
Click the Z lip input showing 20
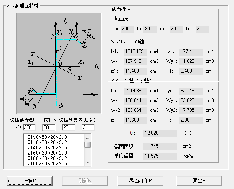68,127
